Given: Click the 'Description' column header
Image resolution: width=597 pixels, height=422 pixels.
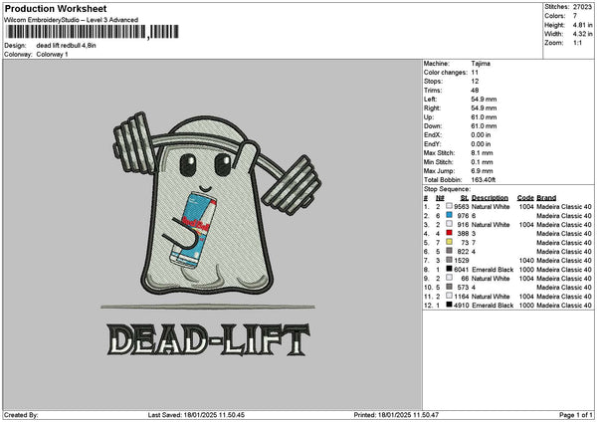Looking at the screenshot, I should [x=490, y=198].
